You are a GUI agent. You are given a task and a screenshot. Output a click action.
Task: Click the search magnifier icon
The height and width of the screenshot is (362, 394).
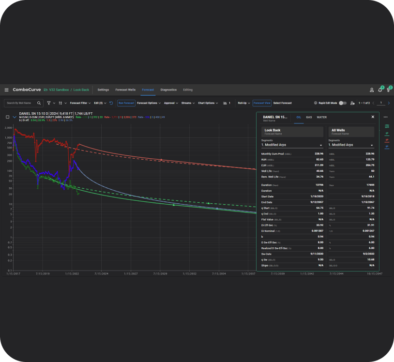39,103
